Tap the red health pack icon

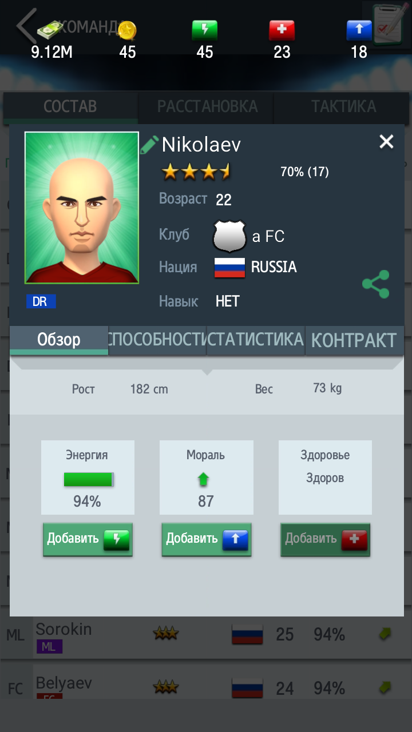[x=282, y=30]
